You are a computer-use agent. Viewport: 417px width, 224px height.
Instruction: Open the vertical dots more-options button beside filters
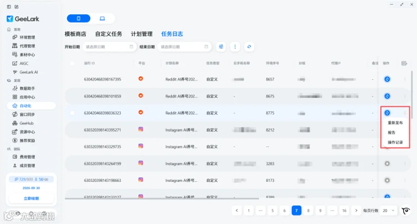pos(235,47)
